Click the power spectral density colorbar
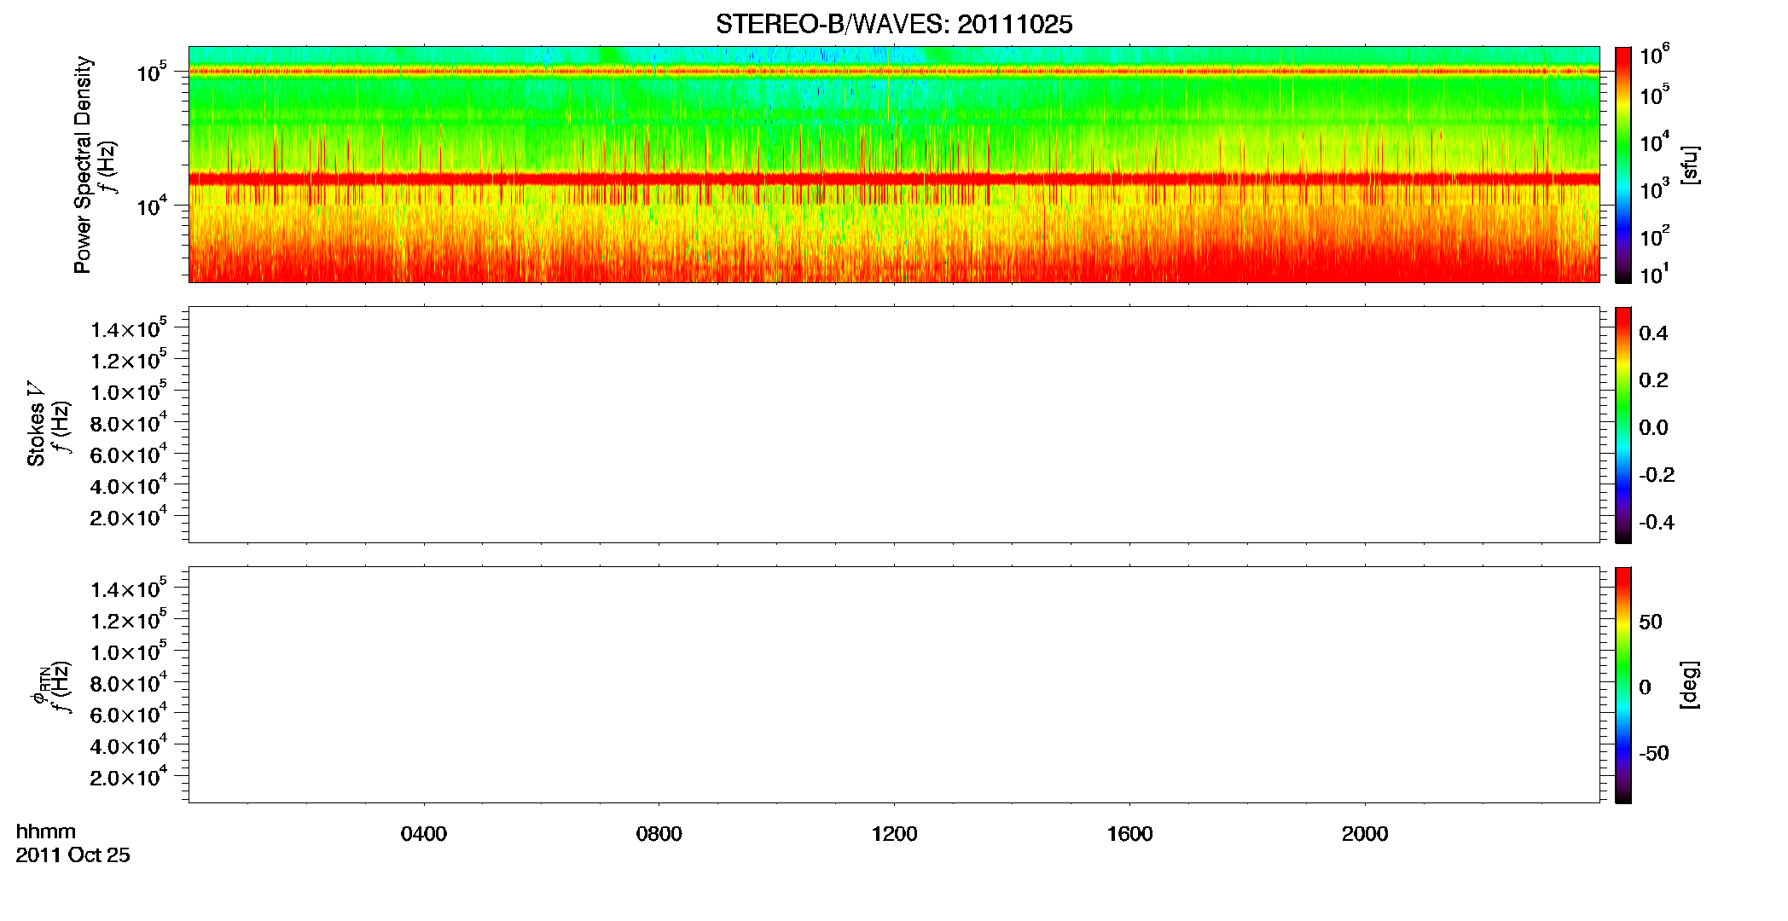The width and height of the screenshot is (1788, 921). point(1623,165)
